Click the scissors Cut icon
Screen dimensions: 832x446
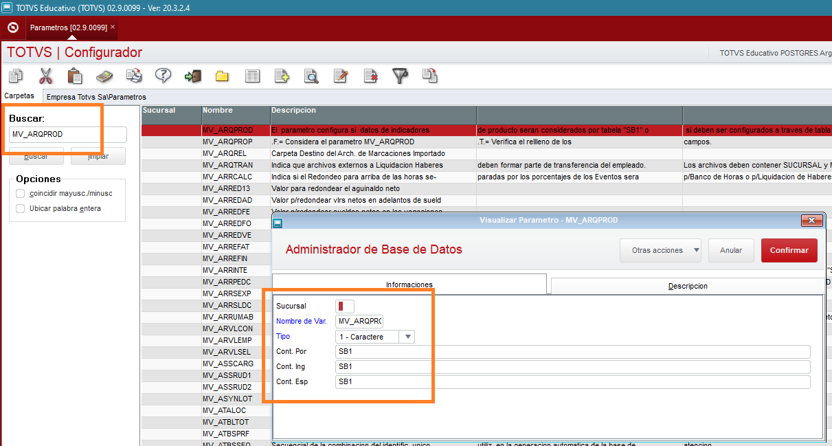pyautogui.click(x=45, y=76)
